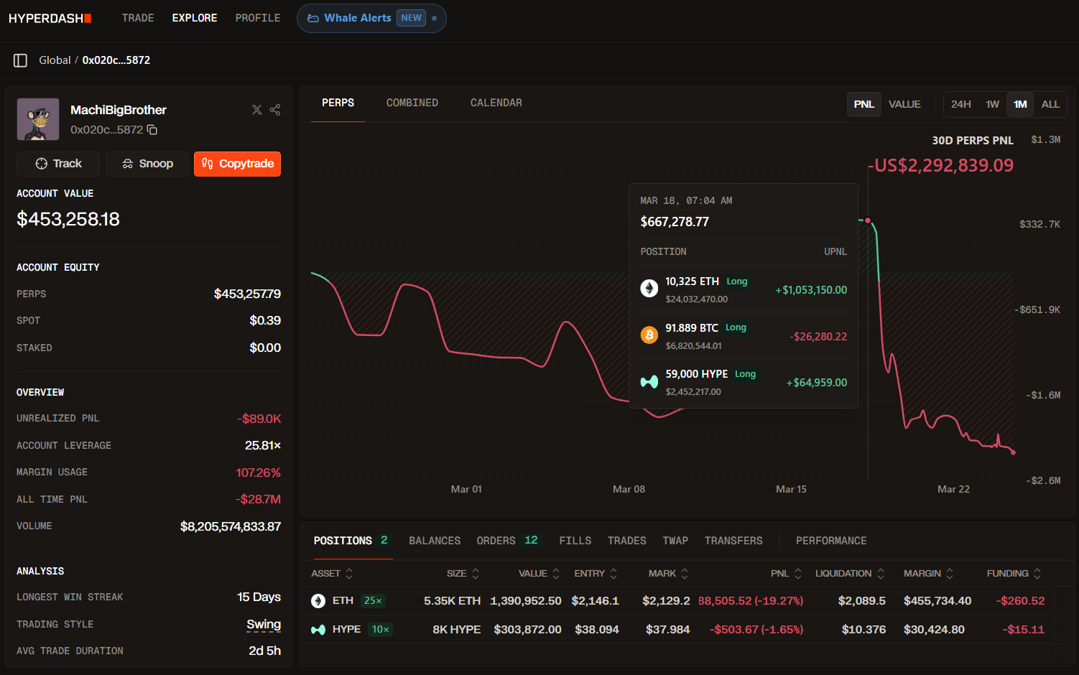Click the ETH position size 5.35K ETH
1079x675 pixels.
click(452, 601)
